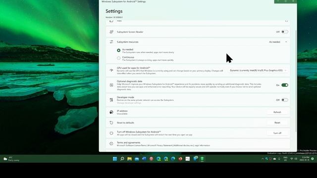
Task: Click the microphone icon in system tray
Action: (279, 159)
